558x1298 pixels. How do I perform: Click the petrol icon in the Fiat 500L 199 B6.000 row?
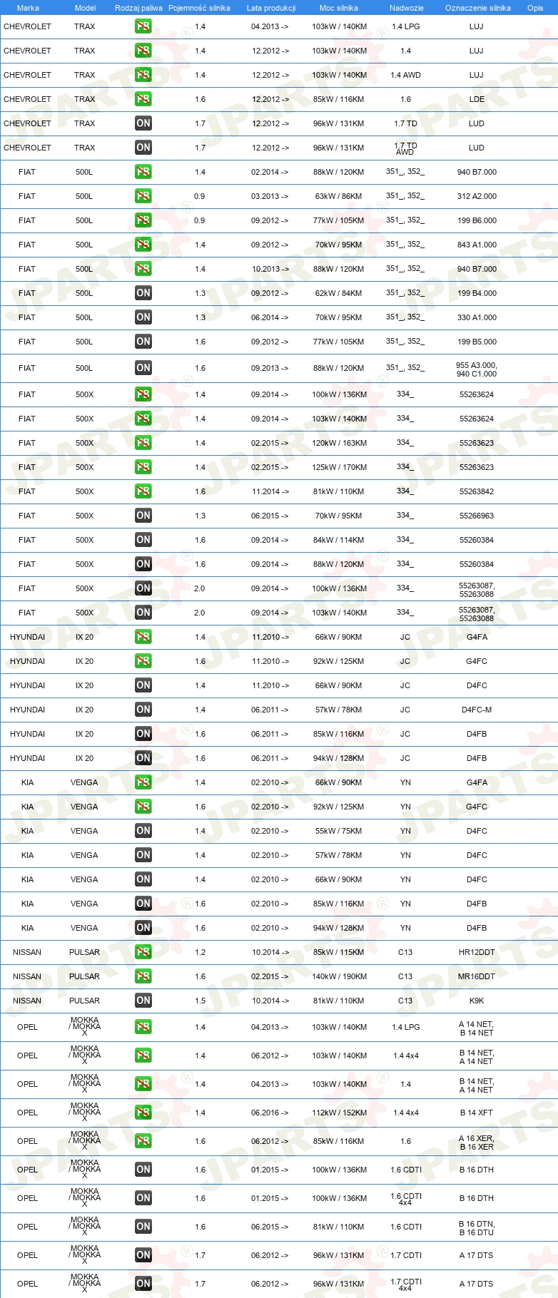pos(143,220)
